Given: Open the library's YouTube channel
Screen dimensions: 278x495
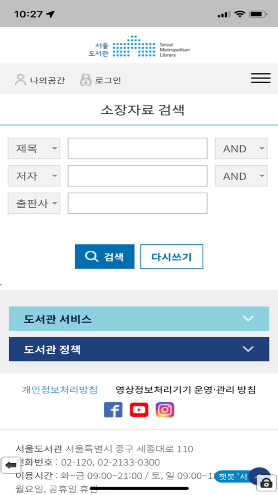Looking at the screenshot, I should 139,409.
